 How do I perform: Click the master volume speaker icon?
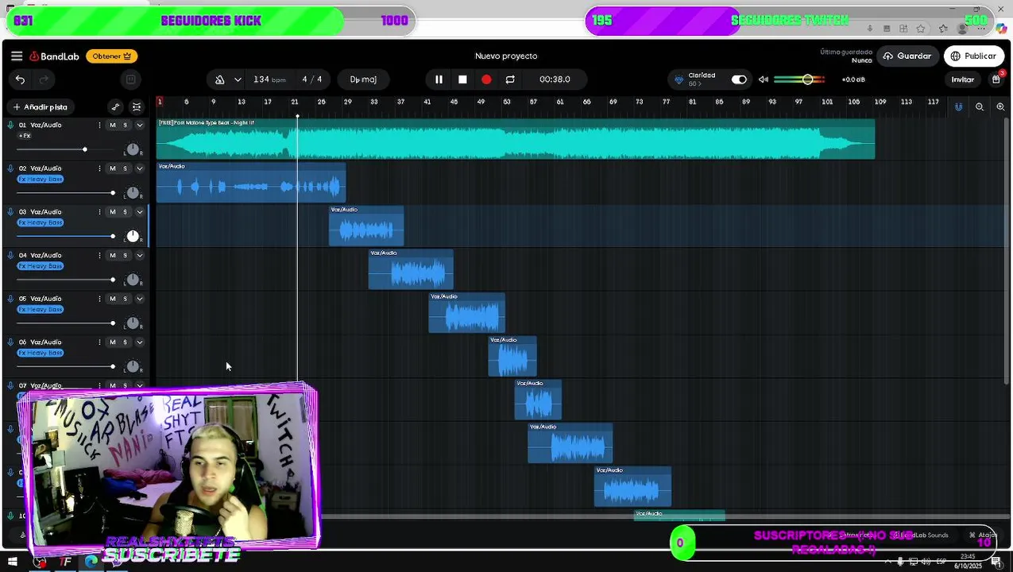click(x=764, y=79)
